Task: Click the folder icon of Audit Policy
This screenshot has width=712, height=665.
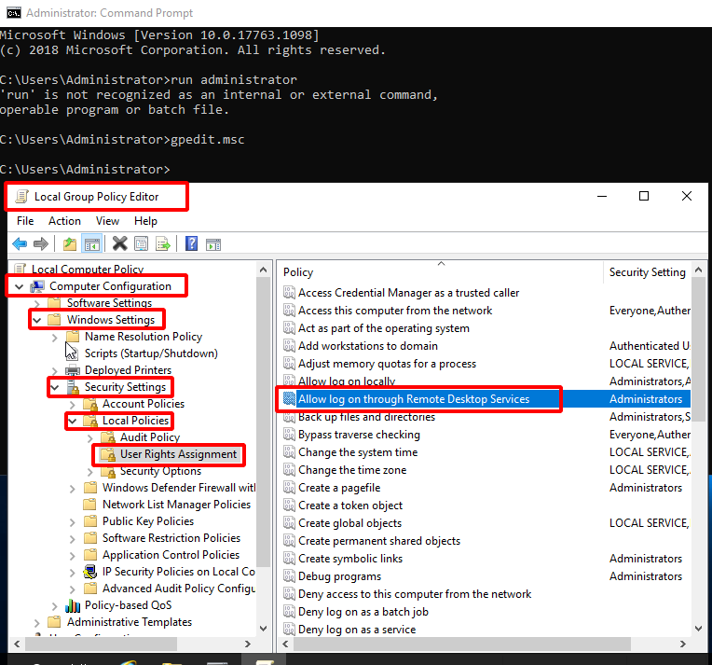Action: (108, 437)
